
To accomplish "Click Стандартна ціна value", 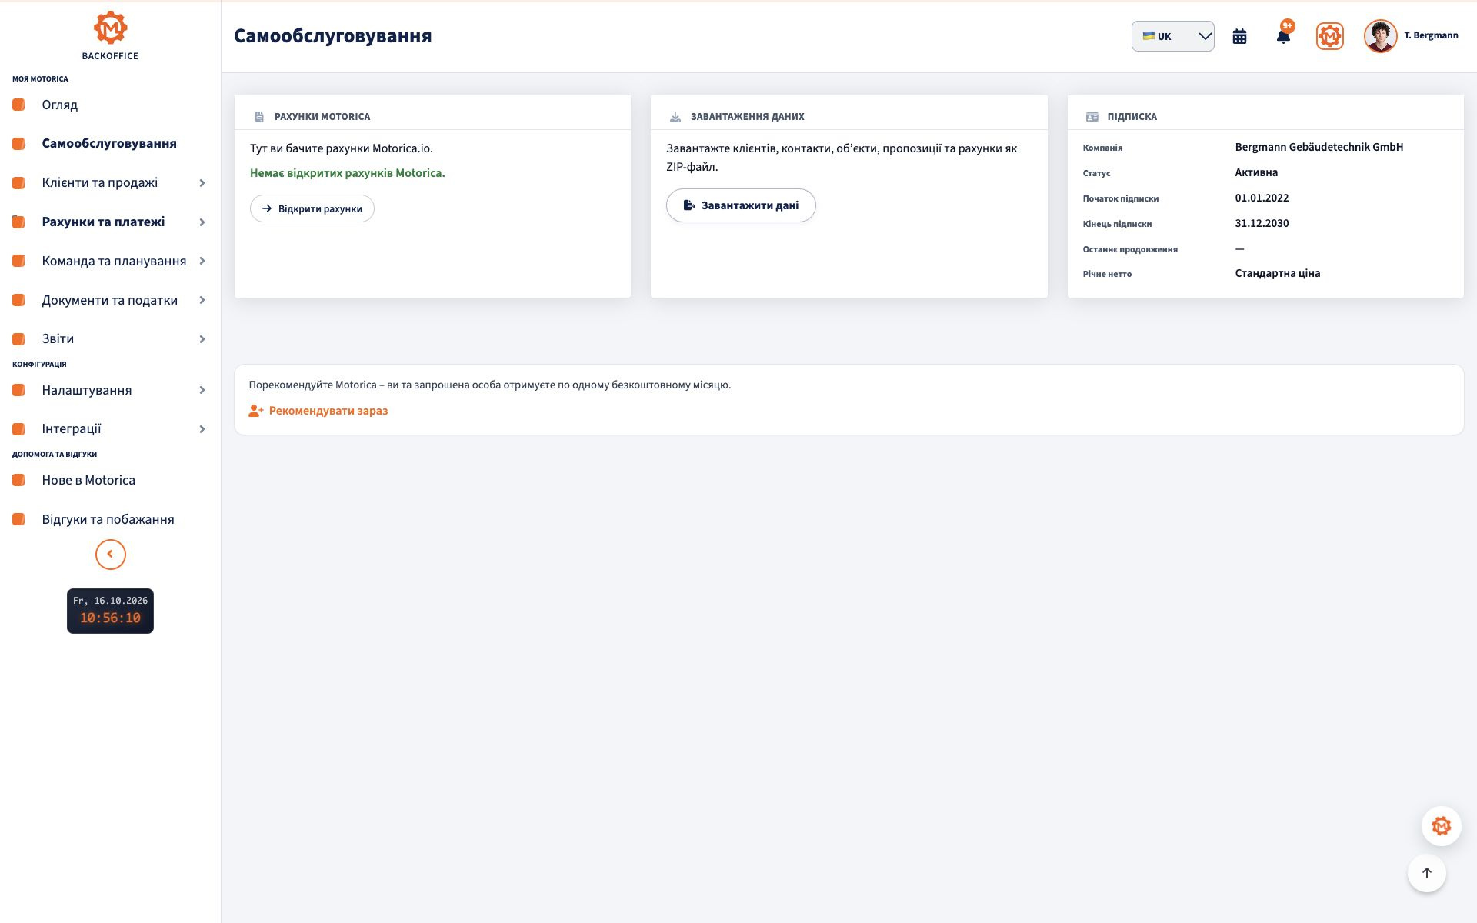I will tap(1277, 273).
